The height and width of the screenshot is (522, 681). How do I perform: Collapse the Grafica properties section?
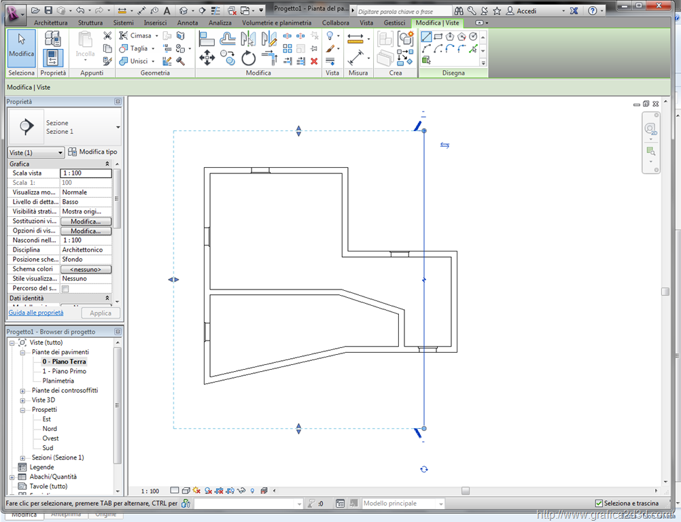(x=107, y=164)
